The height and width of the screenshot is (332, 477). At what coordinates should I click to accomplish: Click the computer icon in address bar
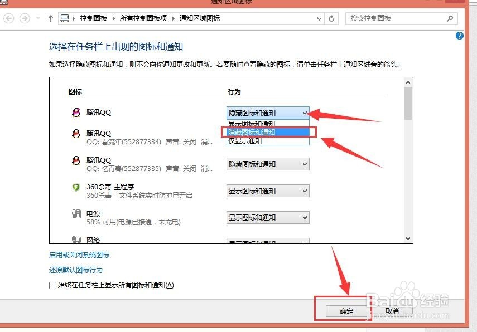tap(64, 18)
